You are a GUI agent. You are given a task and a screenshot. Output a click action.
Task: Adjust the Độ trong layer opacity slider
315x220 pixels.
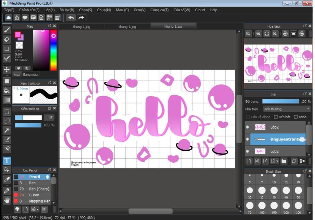[x=281, y=101]
